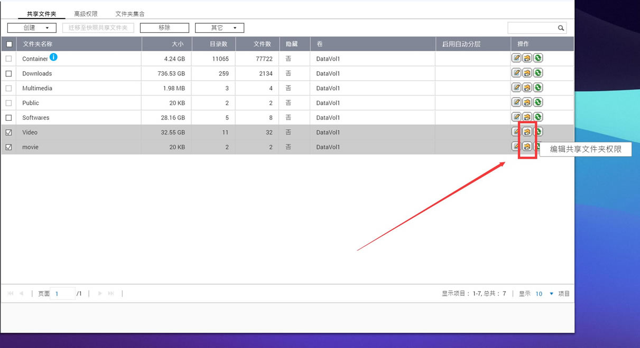Go to the previous page

[21, 293]
